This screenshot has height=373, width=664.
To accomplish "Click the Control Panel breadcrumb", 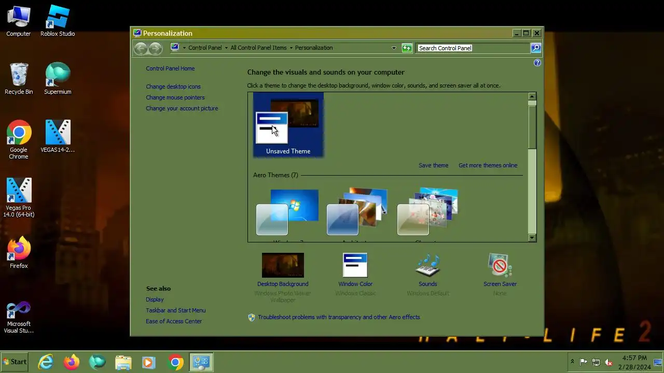I will click(x=205, y=48).
